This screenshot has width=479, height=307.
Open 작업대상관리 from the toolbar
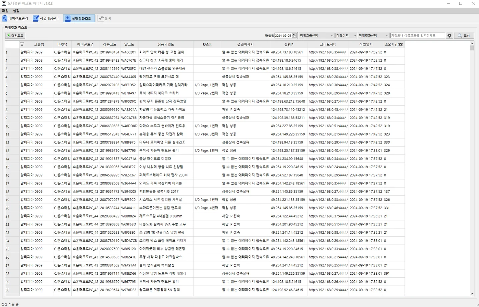[x=46, y=18]
